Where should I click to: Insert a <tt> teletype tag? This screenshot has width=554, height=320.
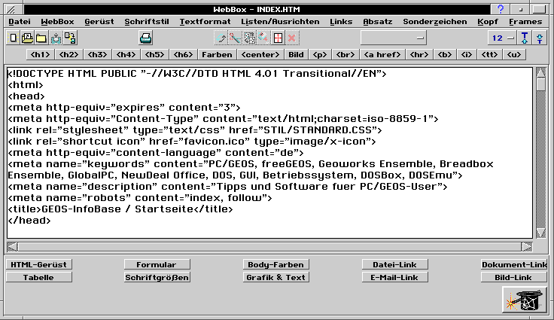pyautogui.click(x=489, y=54)
